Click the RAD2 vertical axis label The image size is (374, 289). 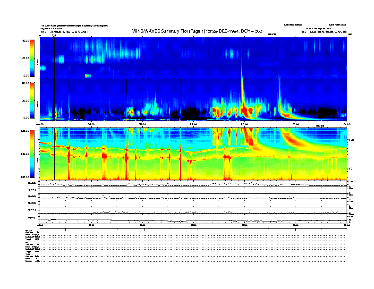38,62
